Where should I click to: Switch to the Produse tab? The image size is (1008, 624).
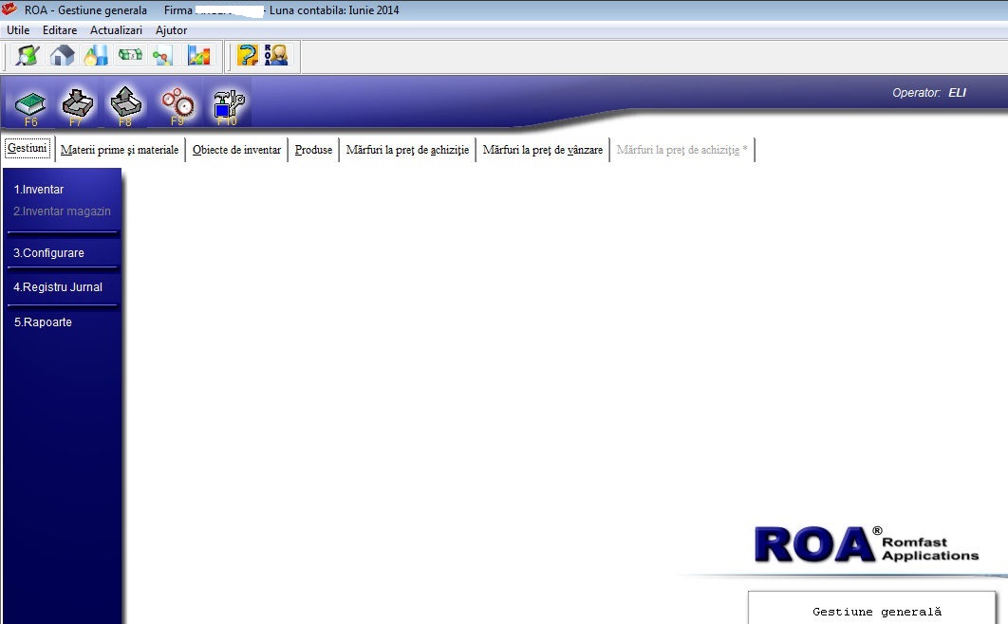(314, 150)
